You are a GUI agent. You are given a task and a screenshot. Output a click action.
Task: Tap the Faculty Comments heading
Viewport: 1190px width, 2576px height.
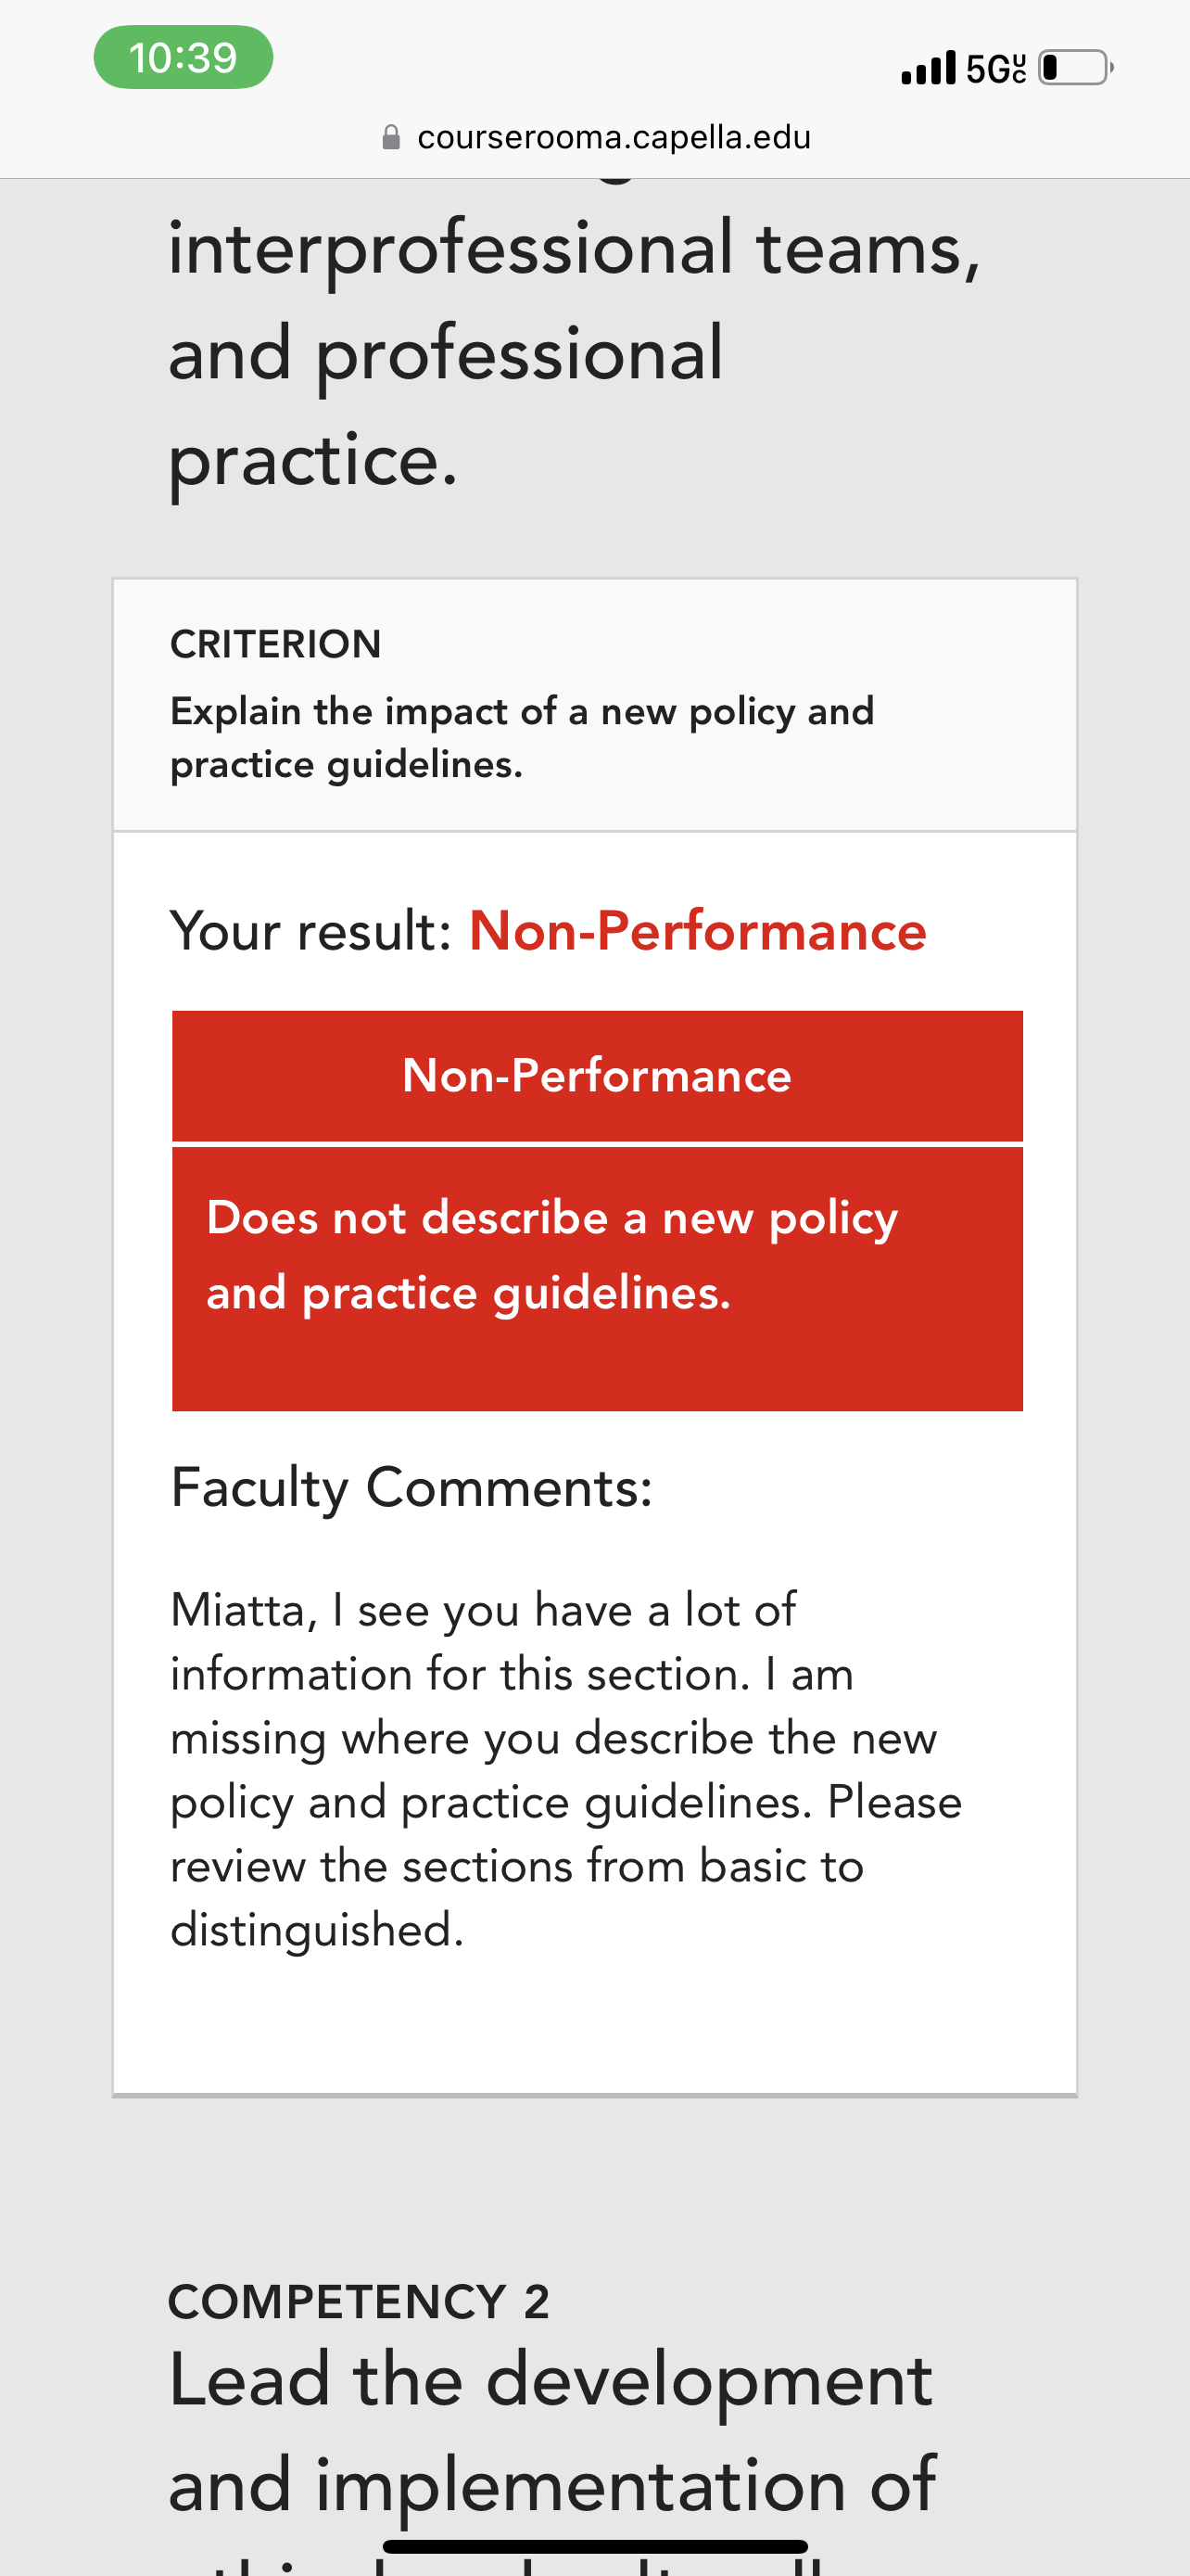click(x=411, y=1488)
